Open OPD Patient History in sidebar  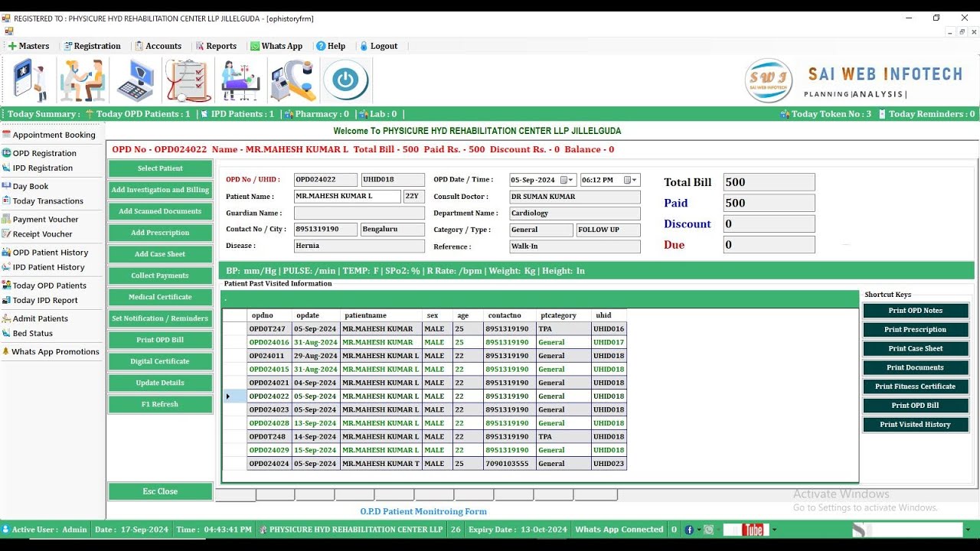pyautogui.click(x=45, y=253)
